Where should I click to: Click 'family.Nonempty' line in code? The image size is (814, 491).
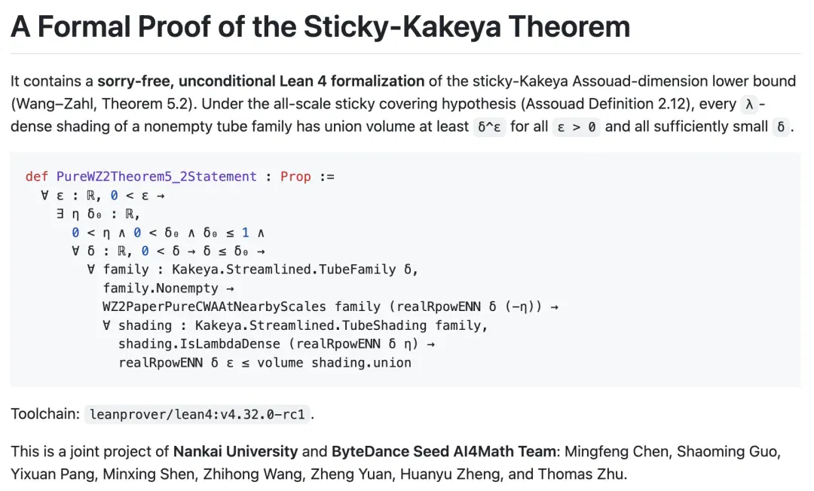point(161,288)
